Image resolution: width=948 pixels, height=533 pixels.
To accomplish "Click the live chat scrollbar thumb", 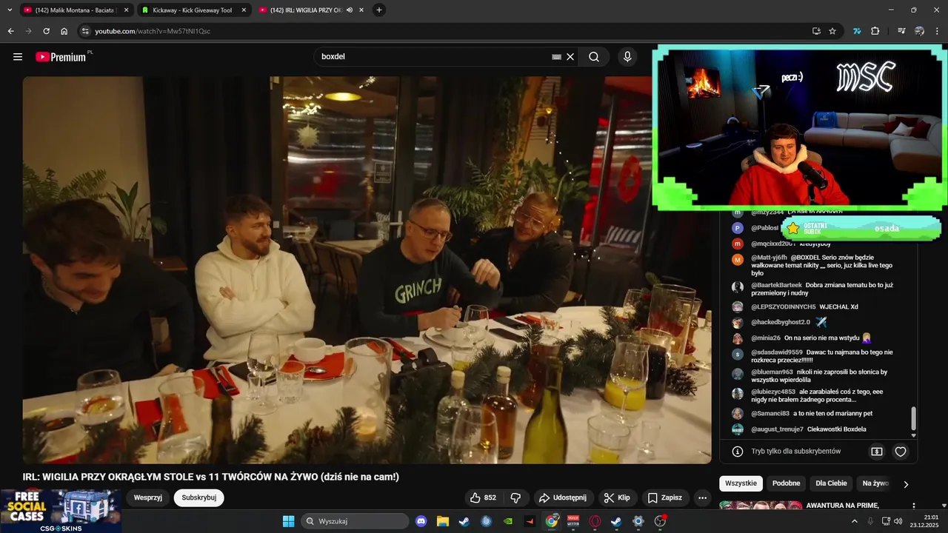I will [x=913, y=418].
